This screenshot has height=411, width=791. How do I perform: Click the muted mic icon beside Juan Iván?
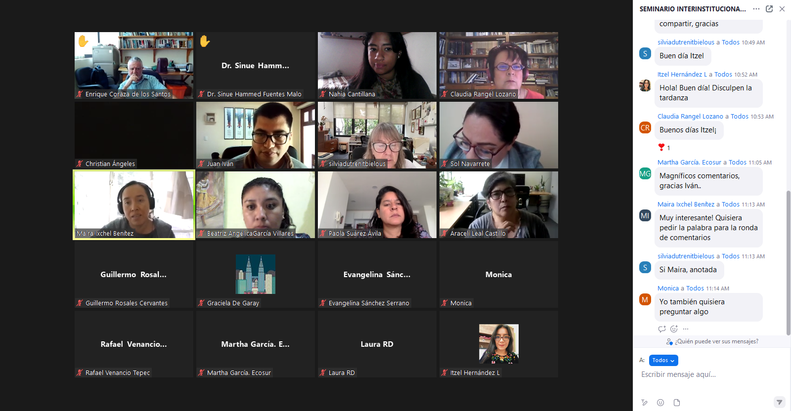201,164
